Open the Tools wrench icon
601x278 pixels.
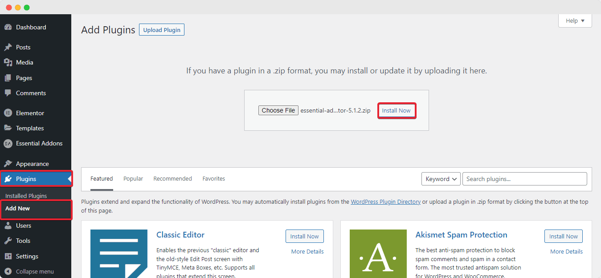pyautogui.click(x=9, y=241)
